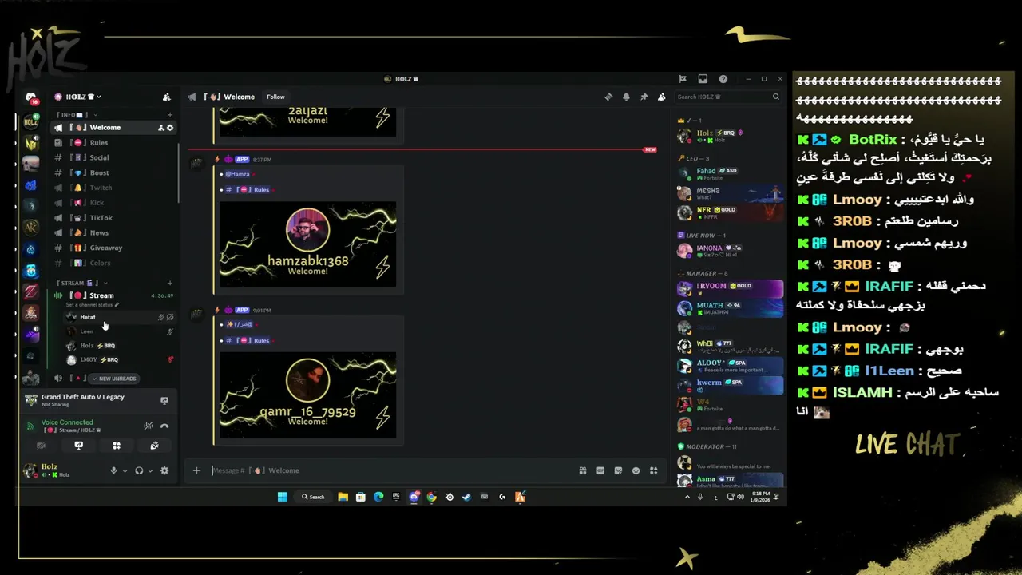This screenshot has height=575, width=1022.
Task: Open the News channel
Action: [x=115, y=232]
